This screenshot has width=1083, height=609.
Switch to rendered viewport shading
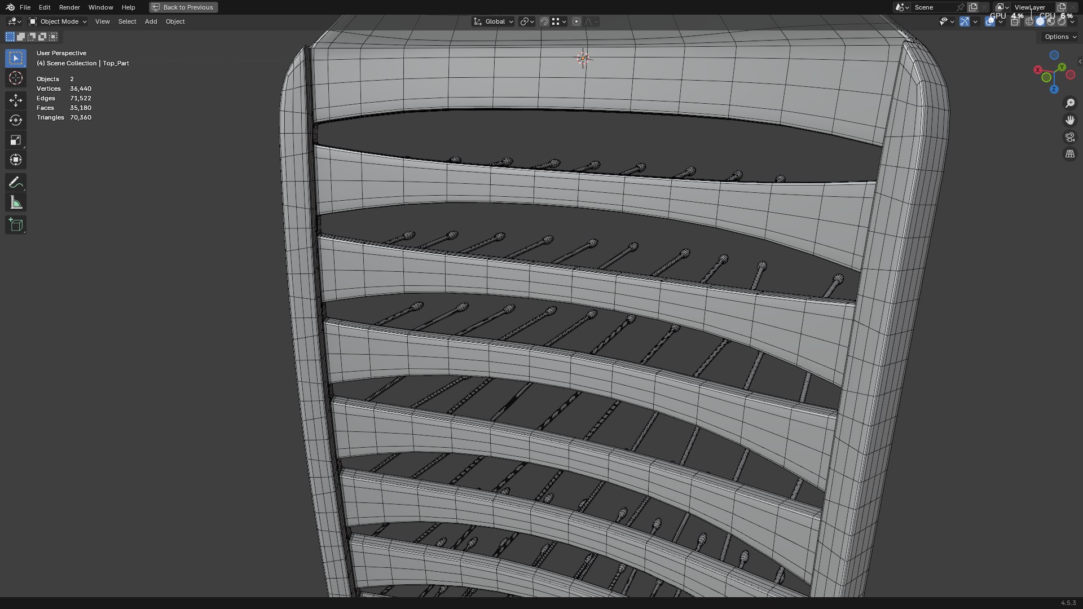coord(1062,21)
